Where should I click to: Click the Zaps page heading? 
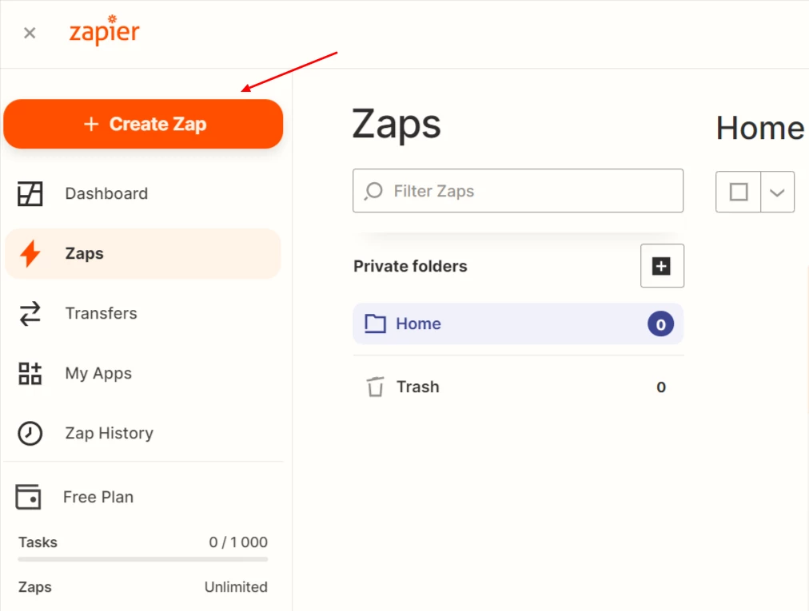pos(397,125)
